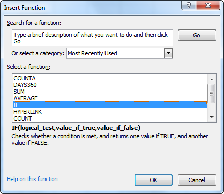The height and width of the screenshot is (194, 224).
Task: Click the function search description field
Action: 93,38
